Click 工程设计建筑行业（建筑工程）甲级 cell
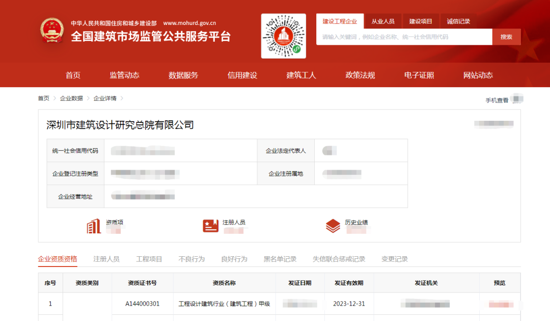550x321 pixels. tap(224, 304)
